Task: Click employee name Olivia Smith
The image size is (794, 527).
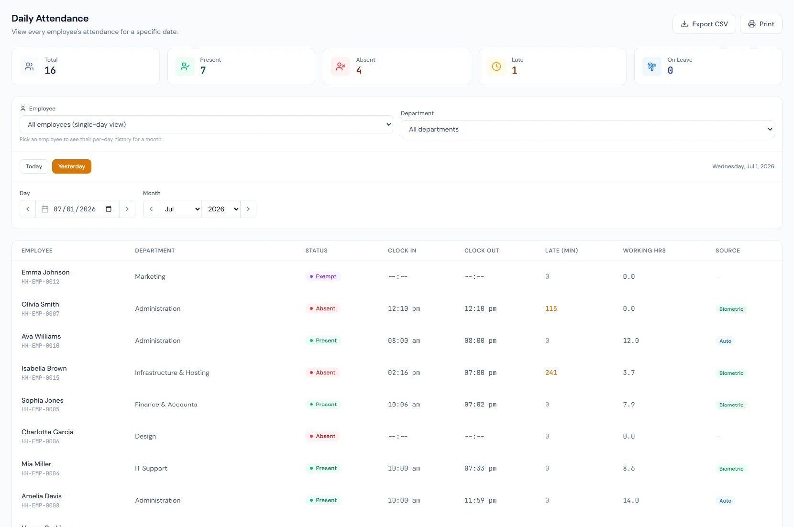Action: [40, 304]
